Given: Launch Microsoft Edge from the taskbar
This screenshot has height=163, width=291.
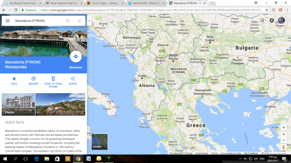Looking at the screenshot, I should click(36, 159).
